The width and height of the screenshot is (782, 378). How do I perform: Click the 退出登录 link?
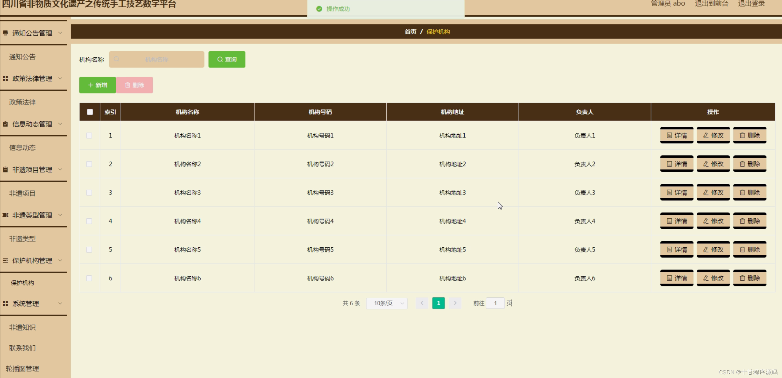coord(751,4)
